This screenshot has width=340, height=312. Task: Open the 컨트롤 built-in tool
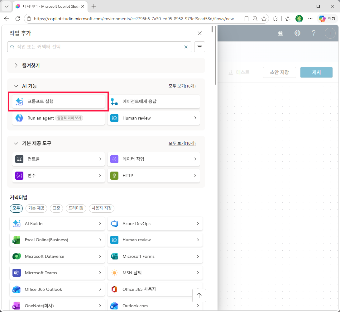coord(59,159)
